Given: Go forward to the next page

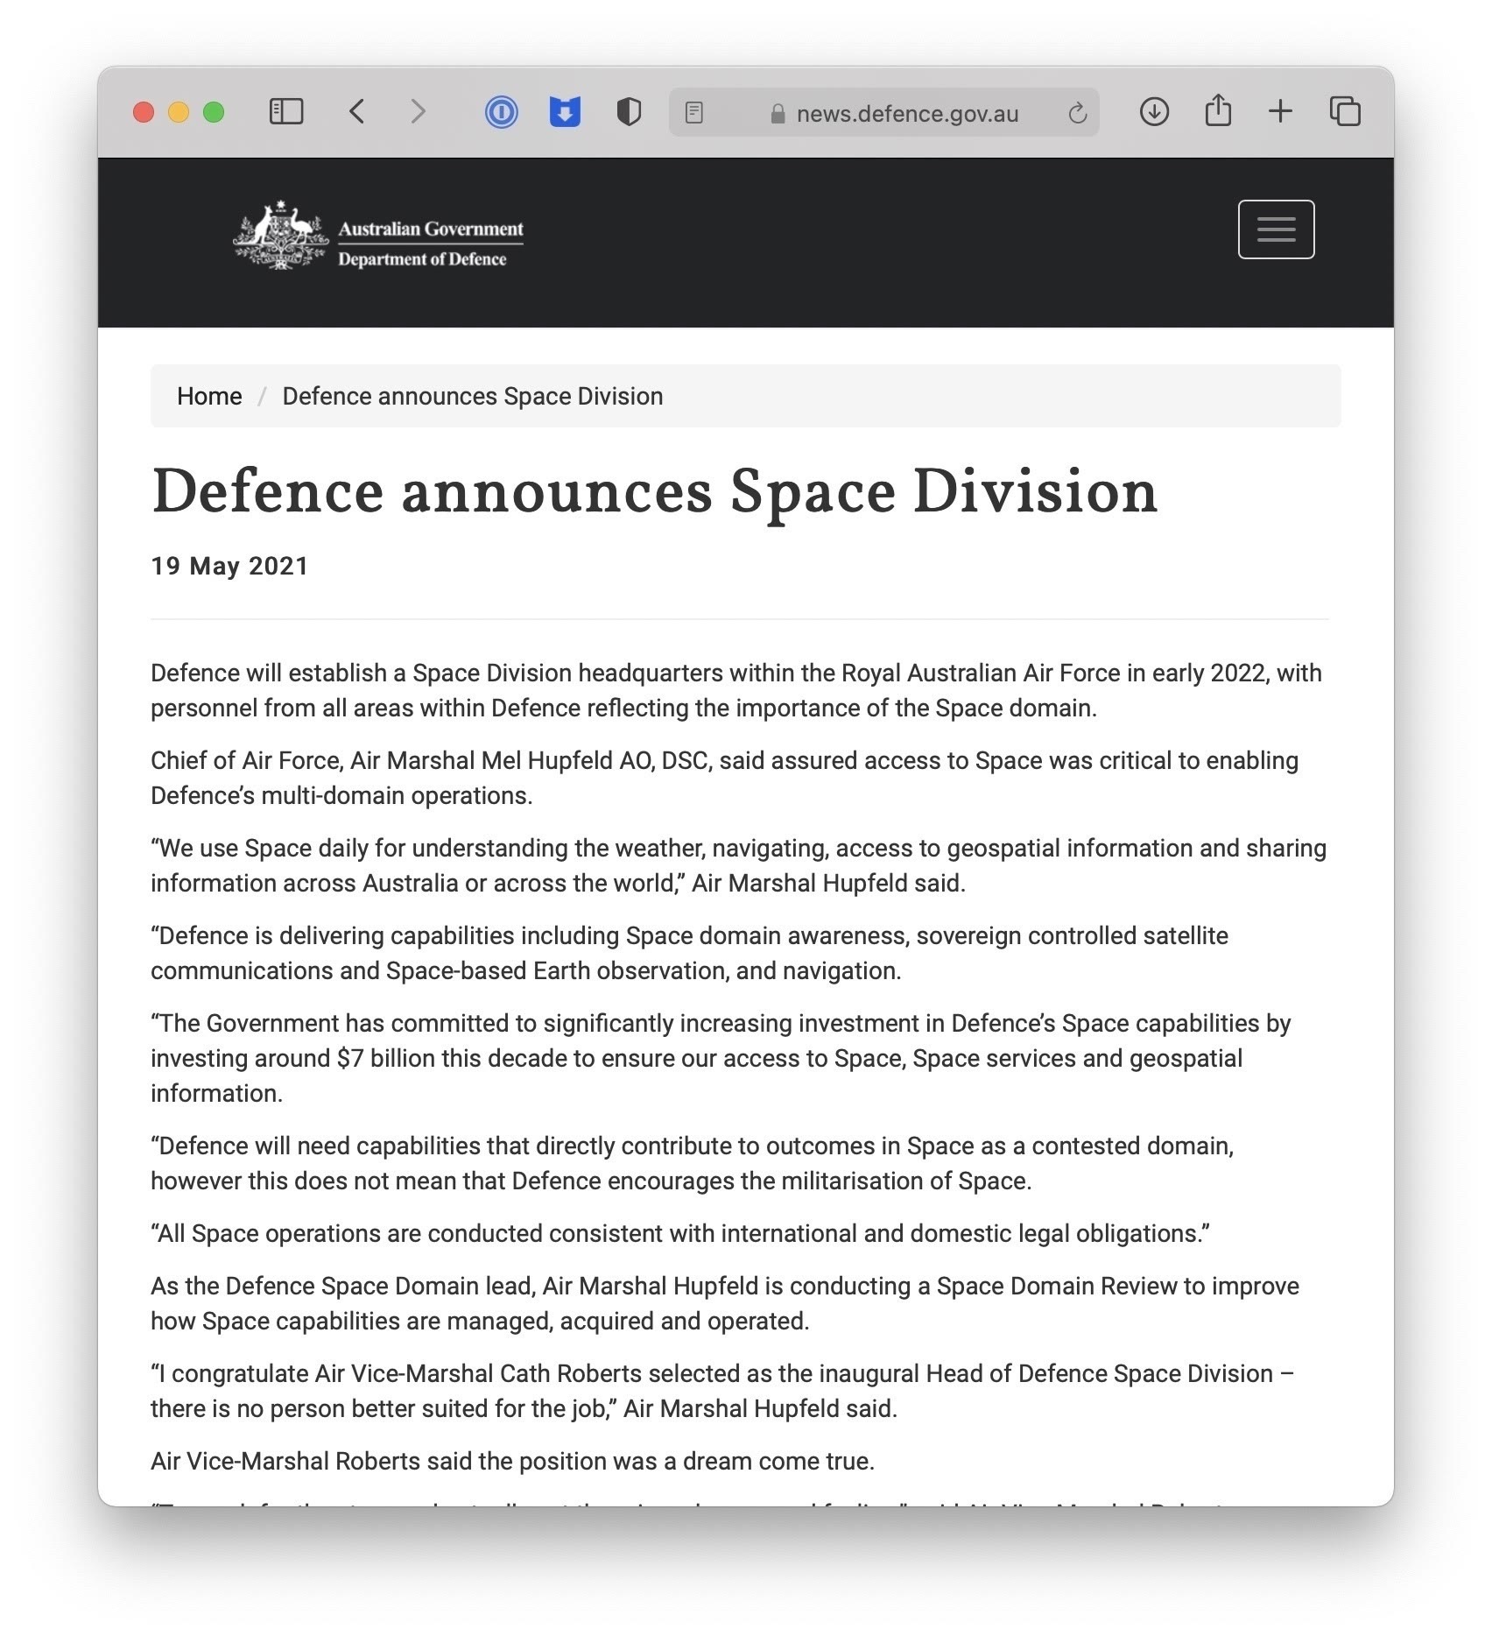Looking at the screenshot, I should pos(418,112).
